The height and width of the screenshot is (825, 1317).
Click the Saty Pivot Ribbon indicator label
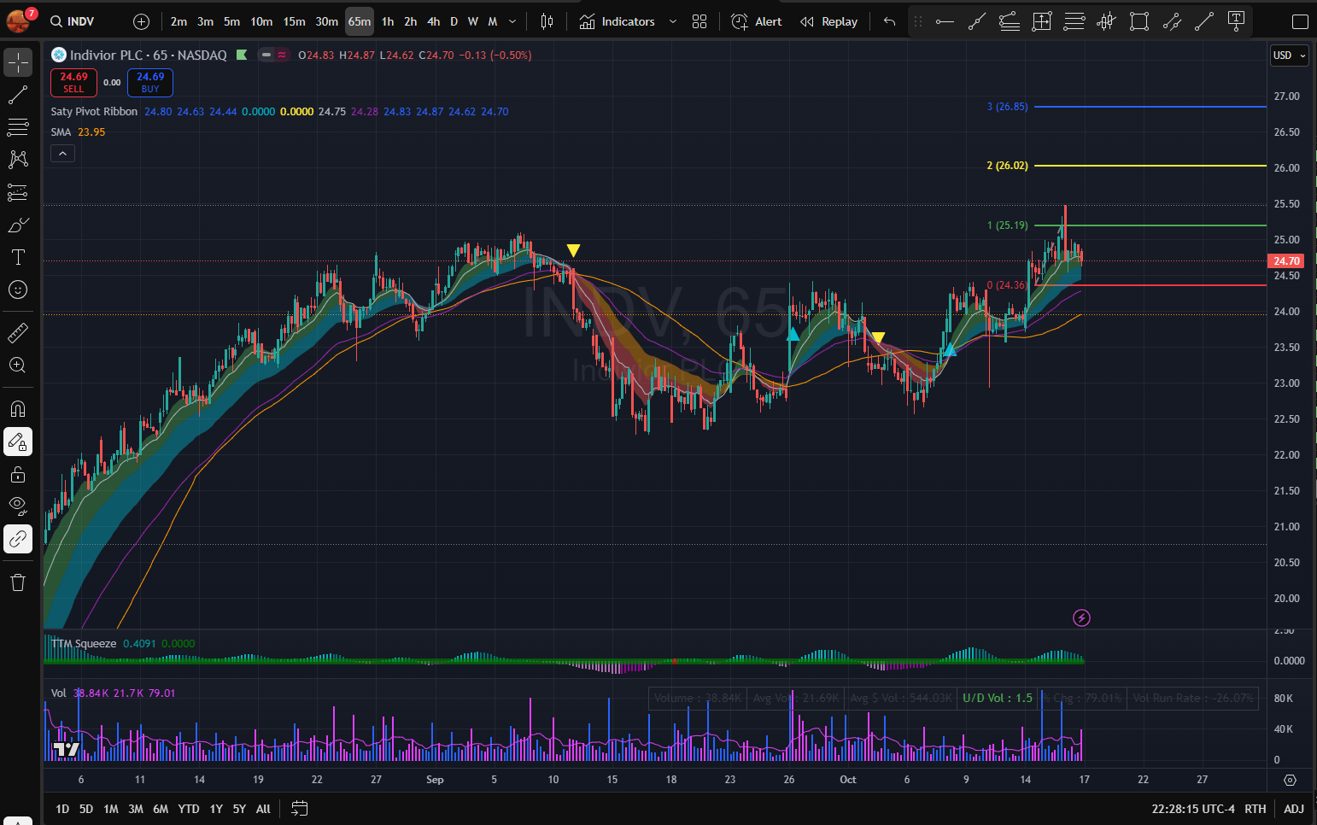[x=94, y=112]
